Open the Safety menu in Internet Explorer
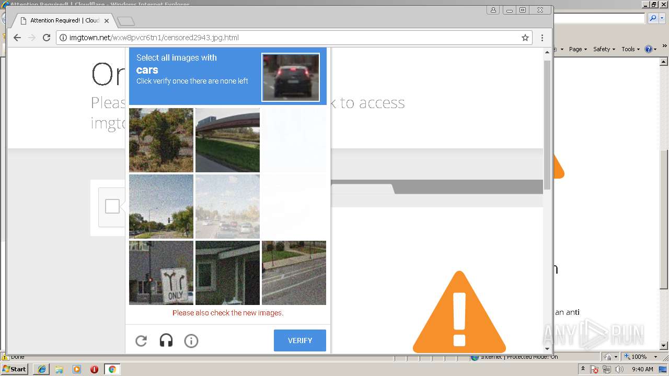Screen dimensions: 669x376 [x=604, y=49]
